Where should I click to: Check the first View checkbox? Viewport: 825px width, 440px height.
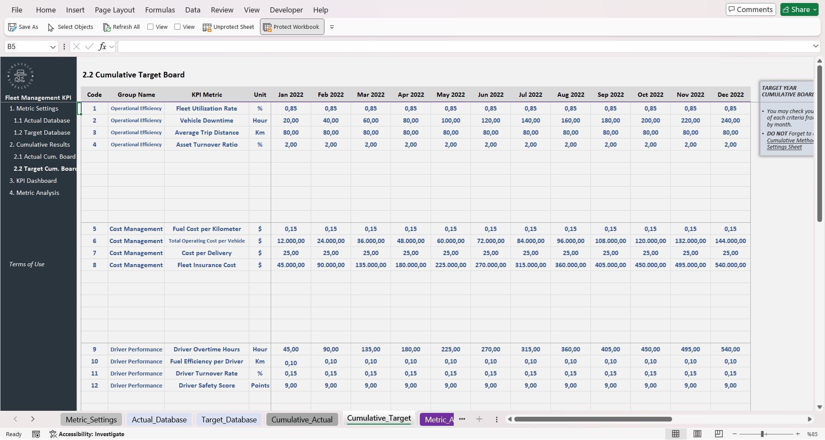pos(151,26)
